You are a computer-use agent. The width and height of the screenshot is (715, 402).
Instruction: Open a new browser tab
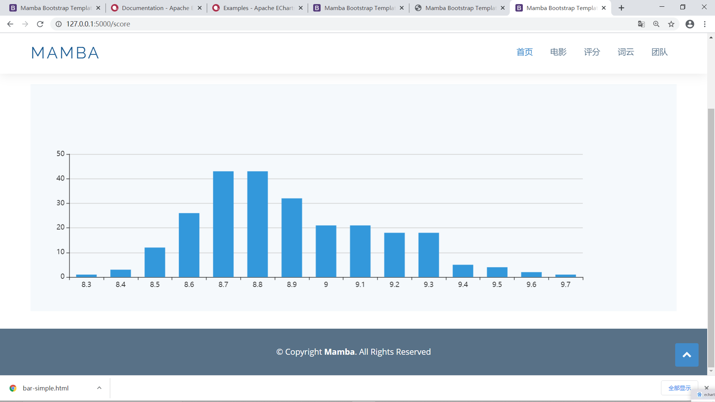pyautogui.click(x=621, y=8)
